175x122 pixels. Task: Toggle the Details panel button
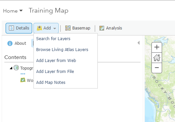pyautogui.click(x=19, y=28)
